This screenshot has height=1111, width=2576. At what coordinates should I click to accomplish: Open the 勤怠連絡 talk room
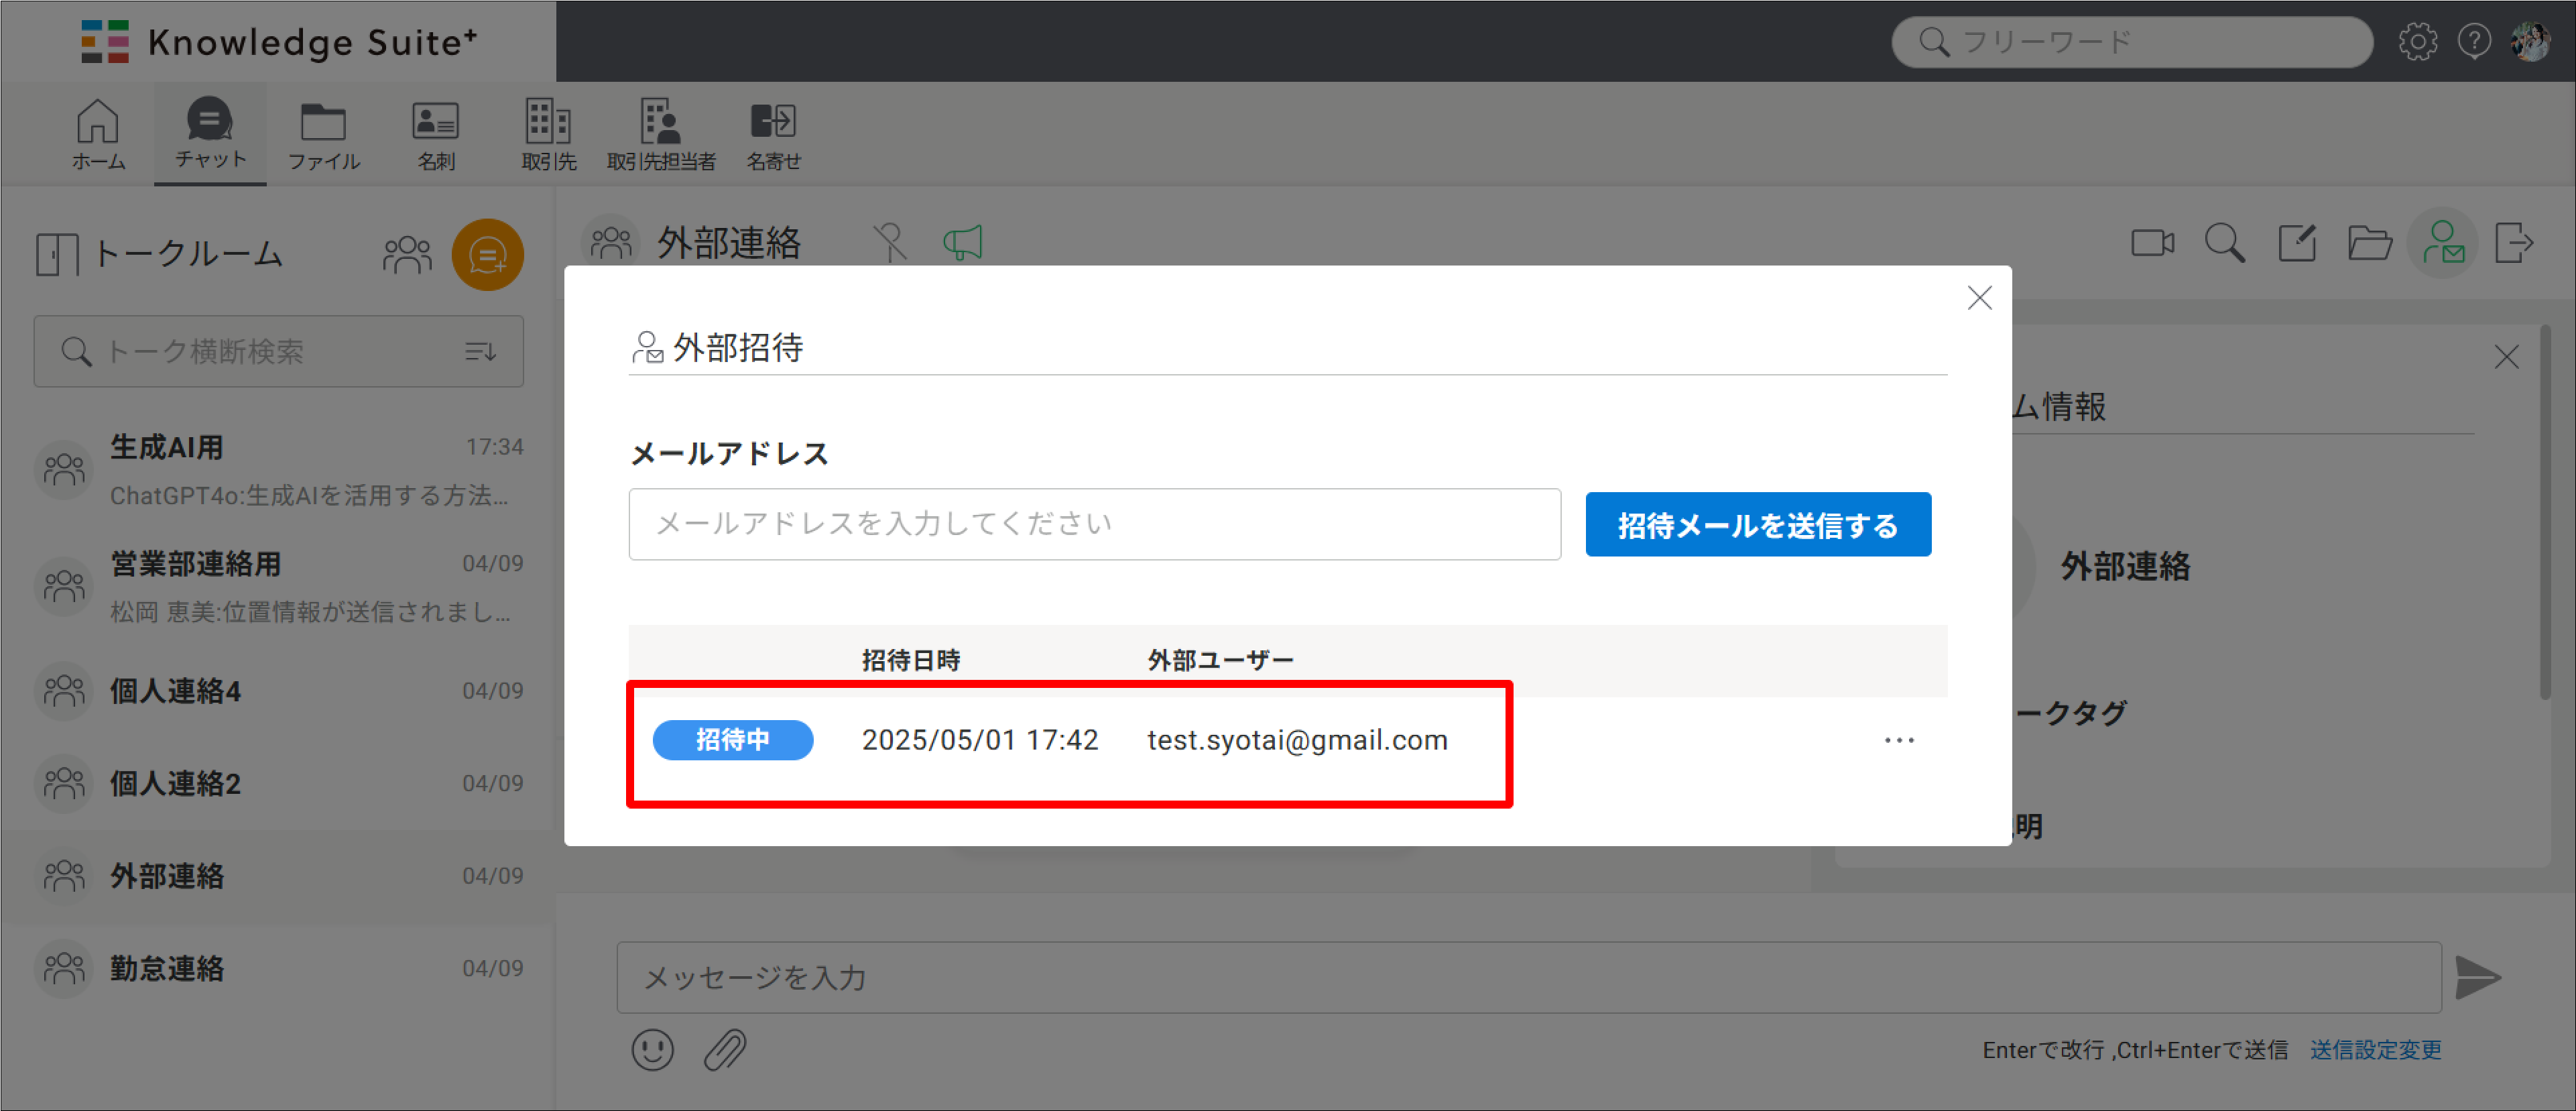[278, 968]
